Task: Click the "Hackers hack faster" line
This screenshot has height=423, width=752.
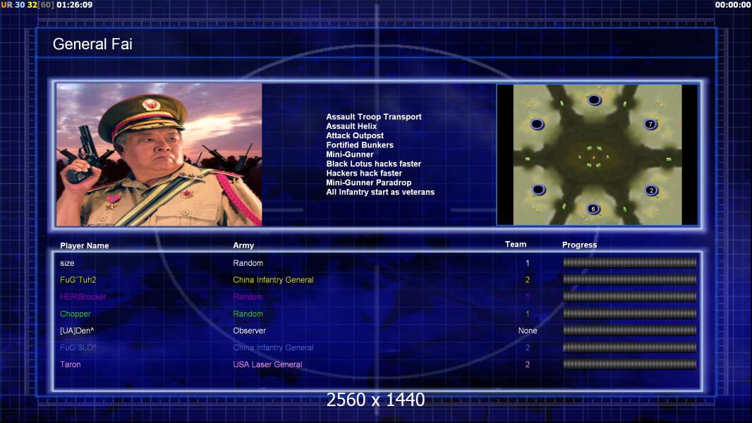Action: click(x=364, y=173)
